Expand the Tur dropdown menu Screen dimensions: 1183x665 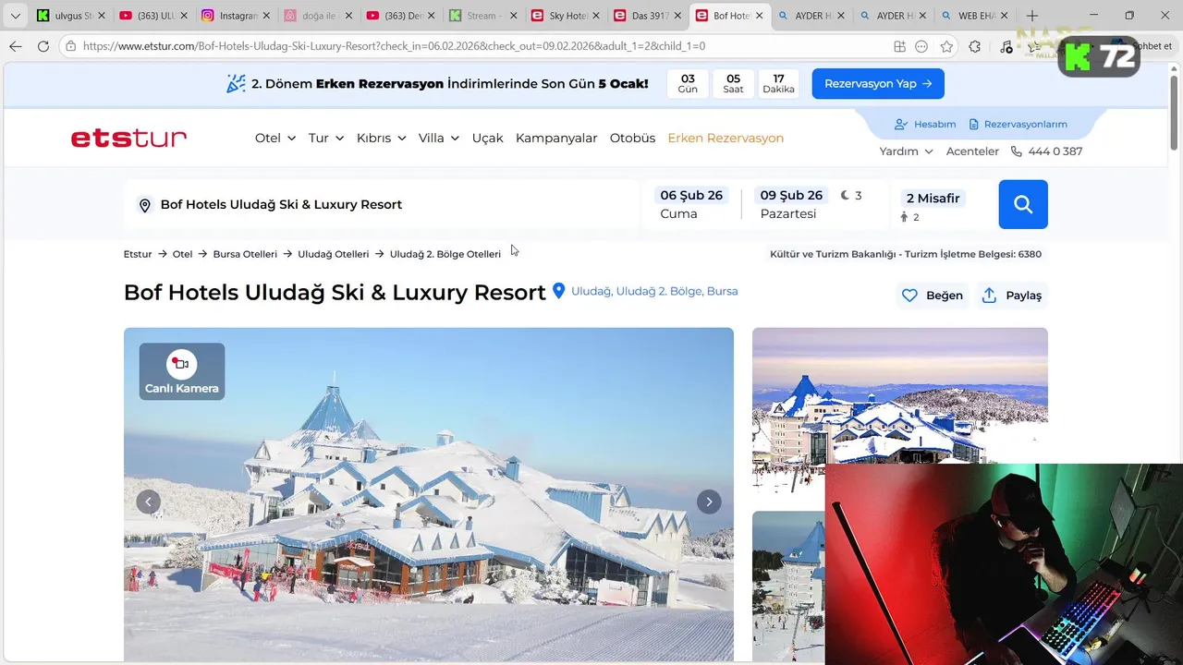coord(326,138)
